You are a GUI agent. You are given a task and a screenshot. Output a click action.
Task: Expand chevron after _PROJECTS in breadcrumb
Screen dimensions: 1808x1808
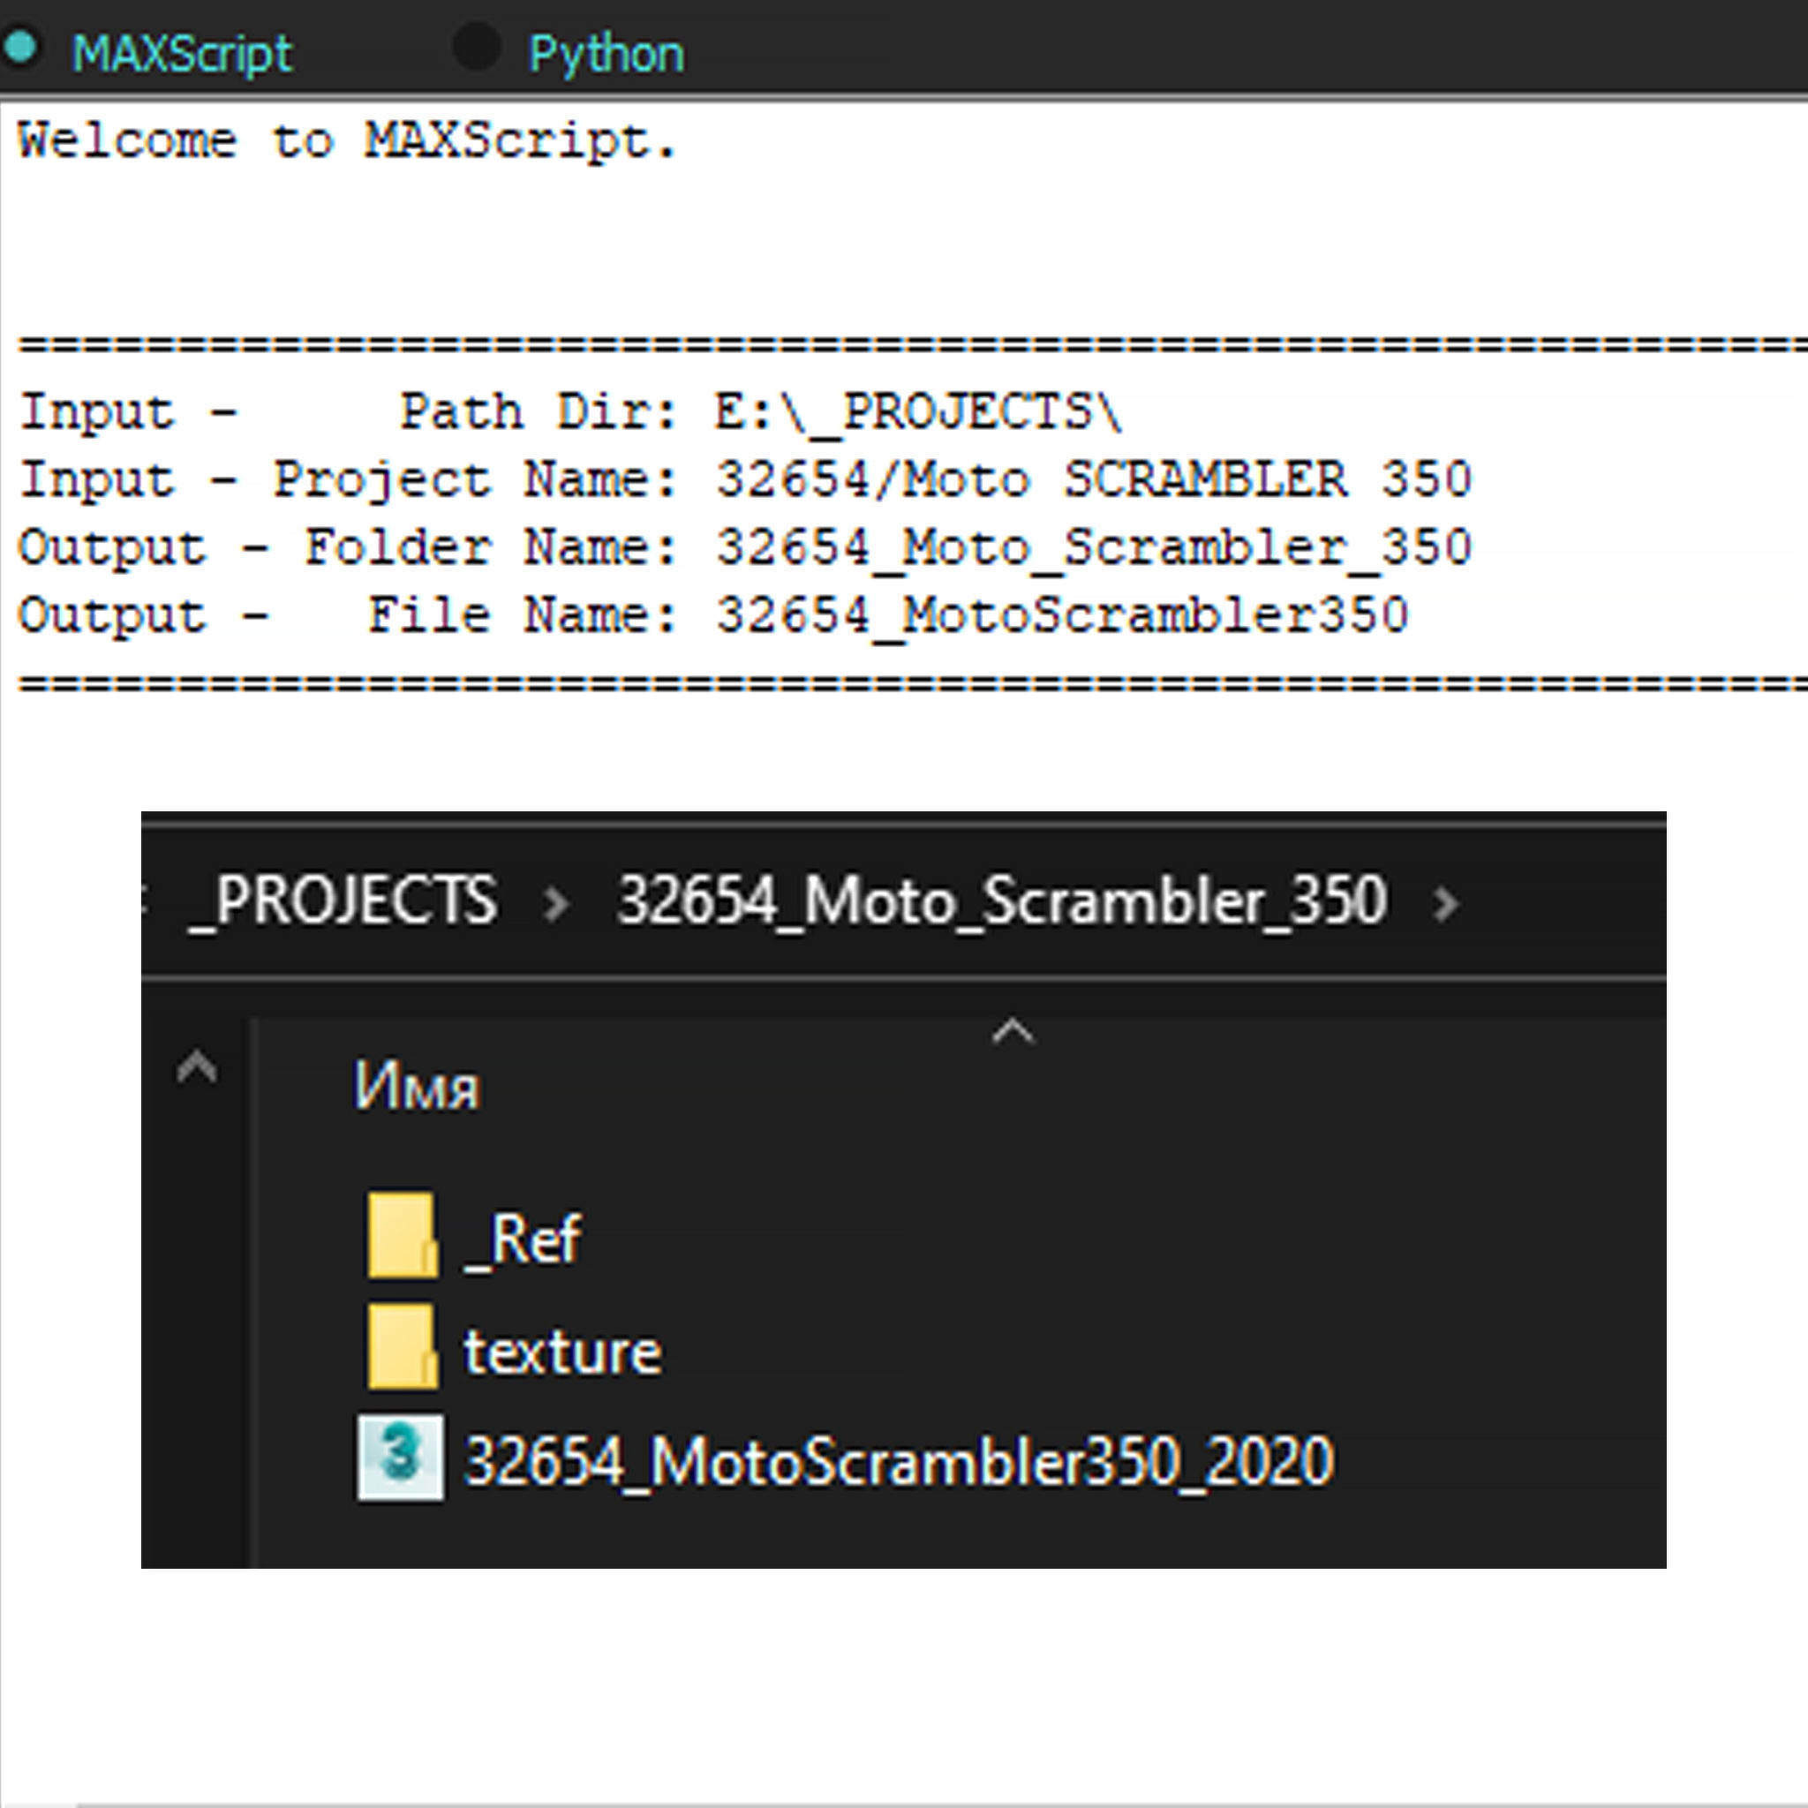[x=557, y=904]
